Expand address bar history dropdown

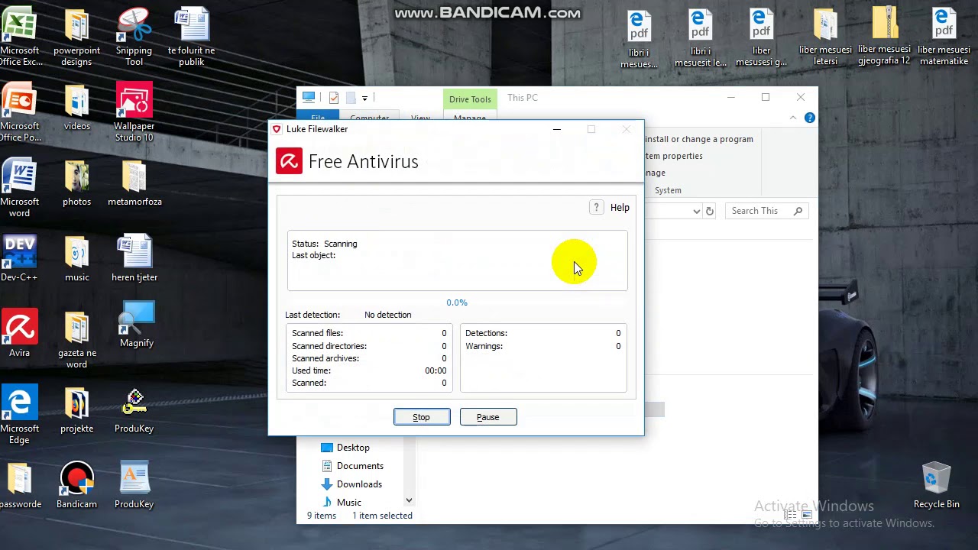click(x=696, y=211)
